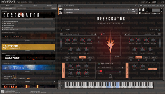Click the String Formations library banner

(x=28, y=47)
